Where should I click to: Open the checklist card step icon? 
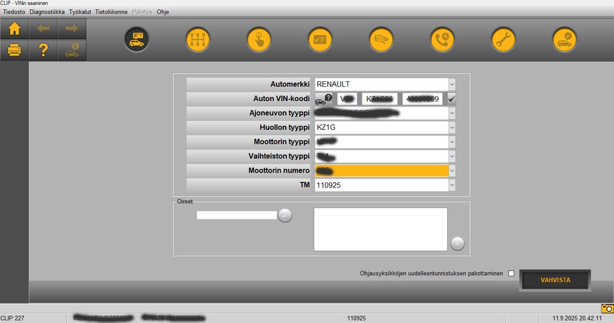(x=320, y=40)
